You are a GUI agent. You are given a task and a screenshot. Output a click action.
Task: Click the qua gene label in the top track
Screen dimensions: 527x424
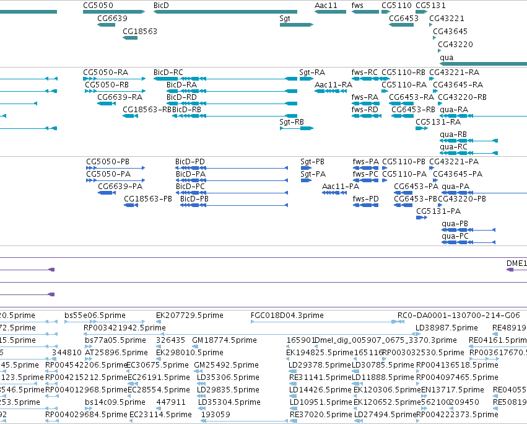pos(446,58)
